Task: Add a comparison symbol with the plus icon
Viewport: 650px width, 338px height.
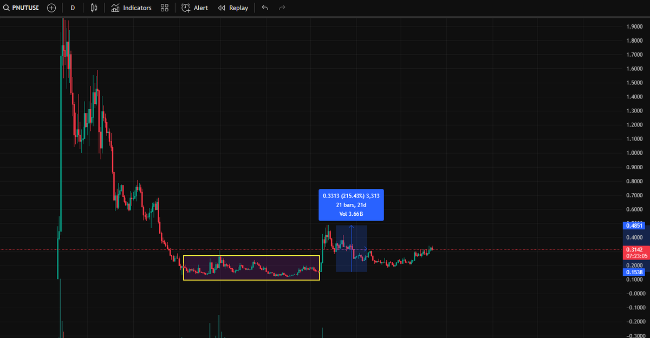Action: tap(51, 8)
